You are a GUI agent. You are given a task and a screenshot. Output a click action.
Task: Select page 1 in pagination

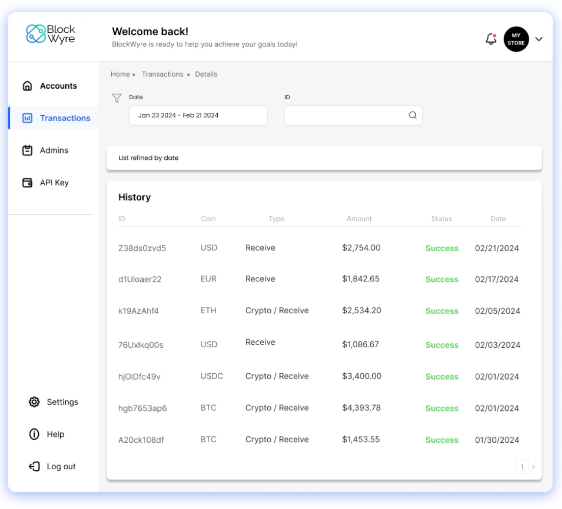(521, 467)
